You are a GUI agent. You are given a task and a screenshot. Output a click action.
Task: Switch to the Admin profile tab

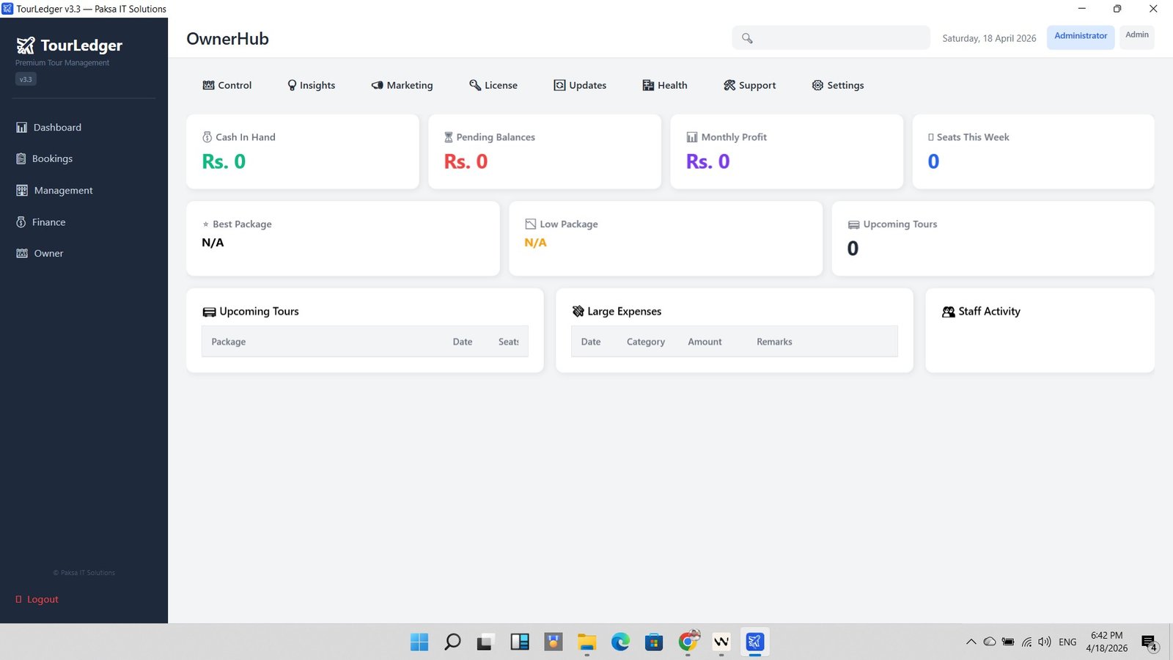coord(1136,34)
